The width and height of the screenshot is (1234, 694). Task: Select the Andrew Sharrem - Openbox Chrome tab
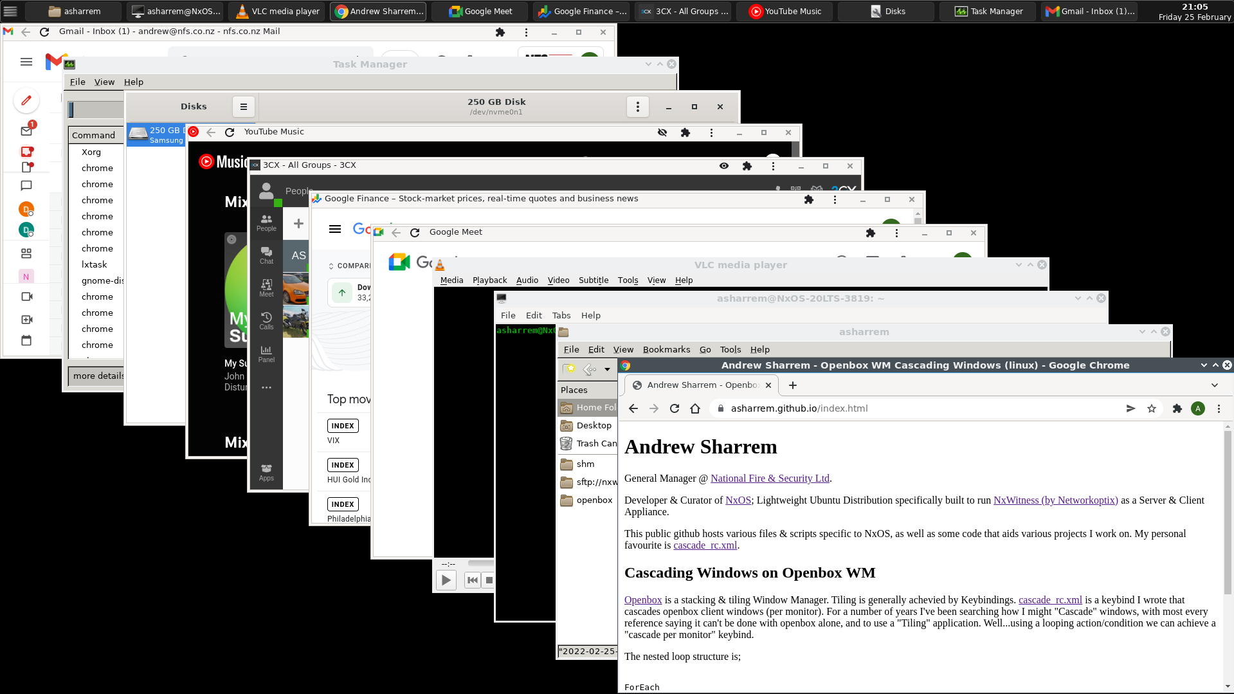tap(702, 385)
